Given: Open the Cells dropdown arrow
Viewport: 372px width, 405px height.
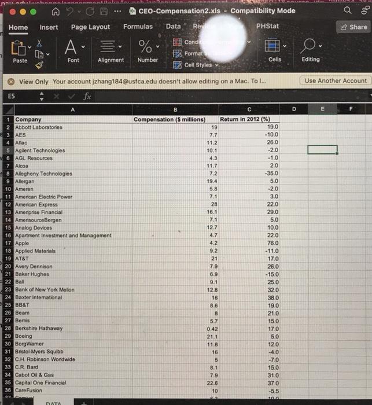Looking at the screenshot, I should click(x=285, y=46).
